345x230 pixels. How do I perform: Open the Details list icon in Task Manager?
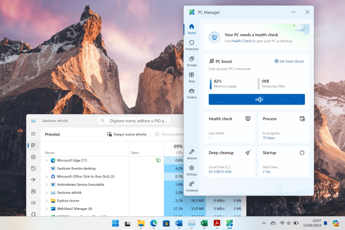pyautogui.click(x=33, y=203)
